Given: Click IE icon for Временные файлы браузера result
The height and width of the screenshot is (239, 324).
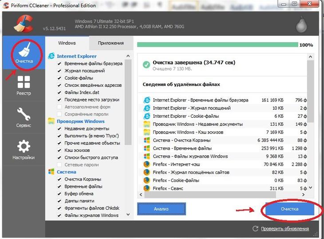Looking at the screenshot, I should tap(147, 100).
